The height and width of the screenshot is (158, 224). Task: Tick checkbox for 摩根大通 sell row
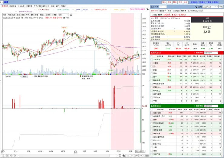pyautogui.click(x=152, y=133)
